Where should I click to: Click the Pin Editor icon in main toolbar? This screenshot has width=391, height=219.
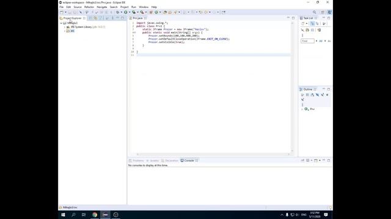click(224, 12)
